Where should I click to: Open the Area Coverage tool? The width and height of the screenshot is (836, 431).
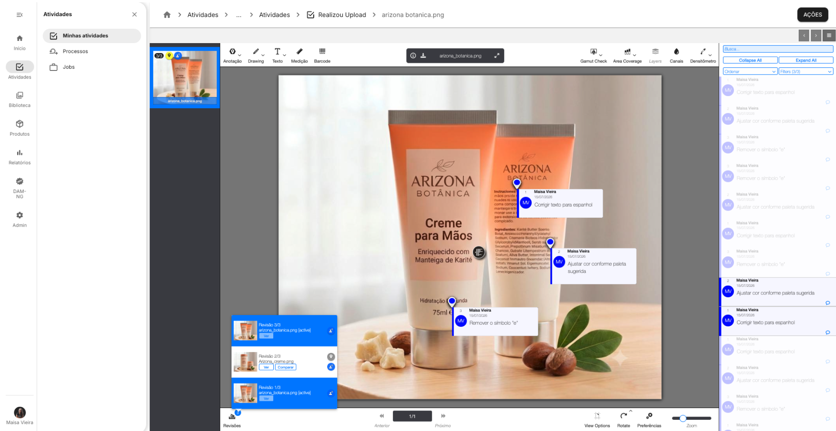[627, 55]
